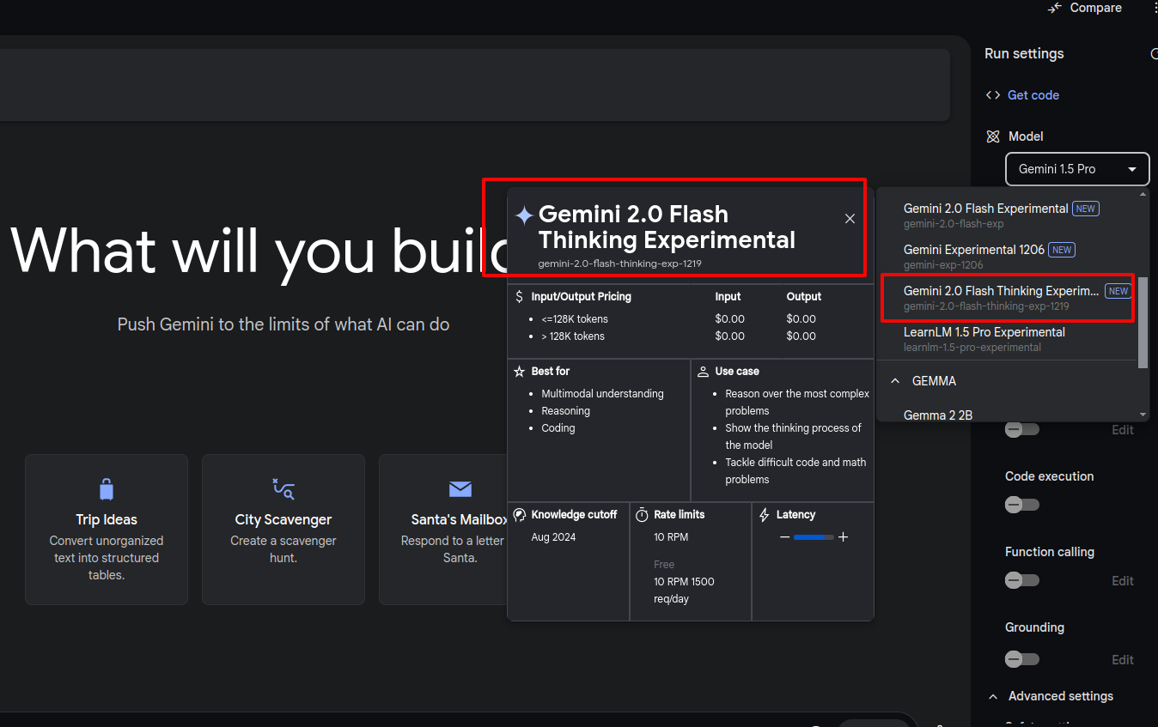Screen dimensions: 1158x727
Task: Click the model list scrollbar thumb
Action: tap(1143, 321)
